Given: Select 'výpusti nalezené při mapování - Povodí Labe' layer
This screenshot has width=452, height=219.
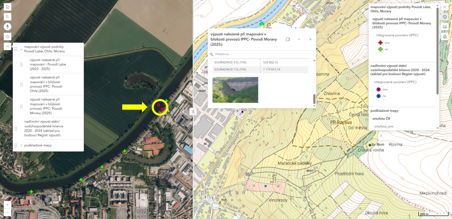Looking at the screenshot, I should click(48, 64).
